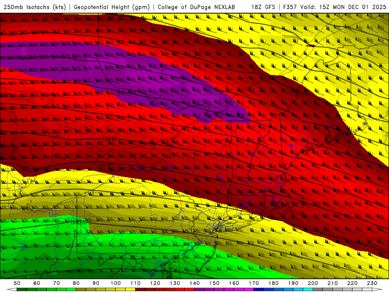Click the '200' colorbar label
The width and height of the screenshot is (389, 292).
313,283
